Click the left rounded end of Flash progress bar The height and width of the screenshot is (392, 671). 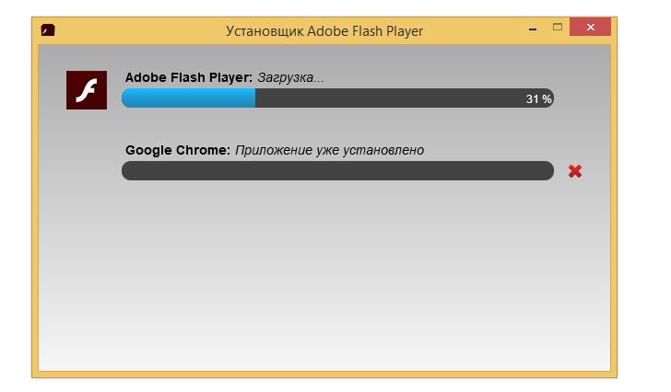click(127, 98)
